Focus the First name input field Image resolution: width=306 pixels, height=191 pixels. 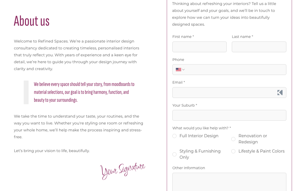pyautogui.click(x=199, y=47)
